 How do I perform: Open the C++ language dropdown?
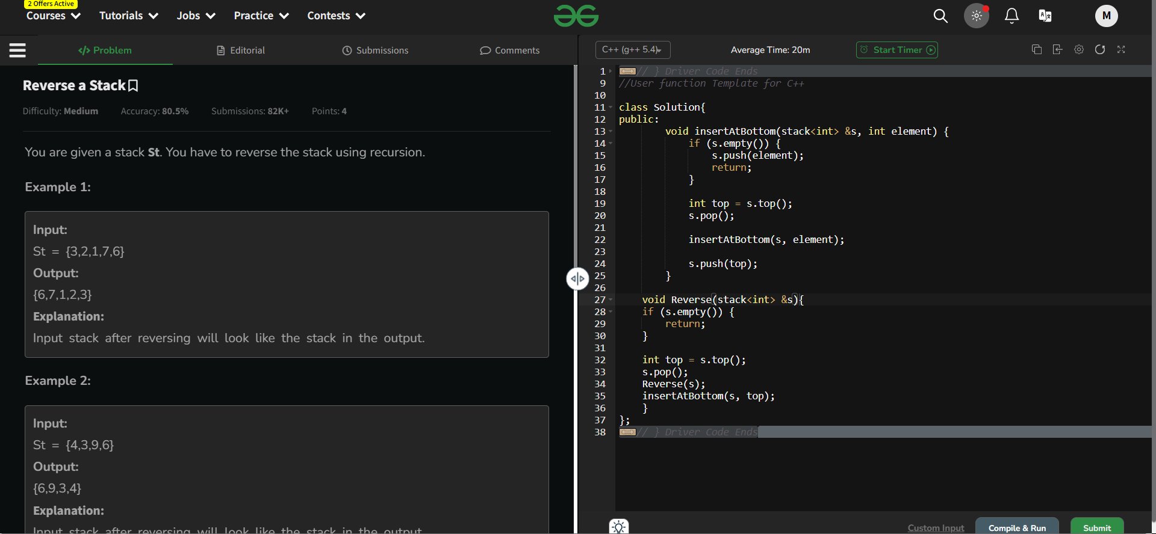[x=632, y=50]
